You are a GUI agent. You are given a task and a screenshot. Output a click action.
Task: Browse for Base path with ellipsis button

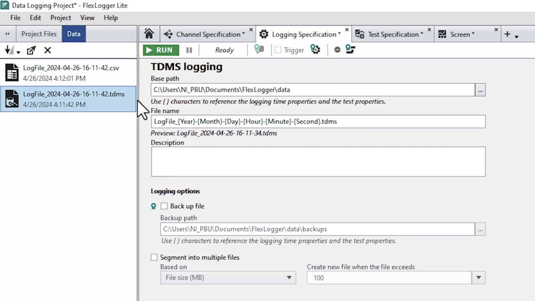point(480,90)
